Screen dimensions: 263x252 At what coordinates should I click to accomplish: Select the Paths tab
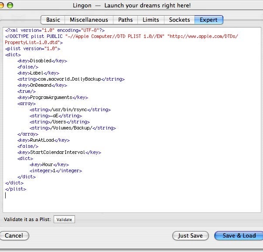pos(125,20)
